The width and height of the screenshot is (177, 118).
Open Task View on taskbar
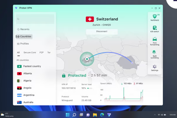[x=81, y=115]
